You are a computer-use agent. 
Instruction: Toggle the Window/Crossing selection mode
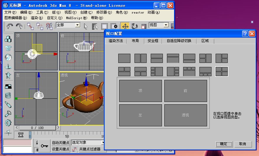(114, 26)
